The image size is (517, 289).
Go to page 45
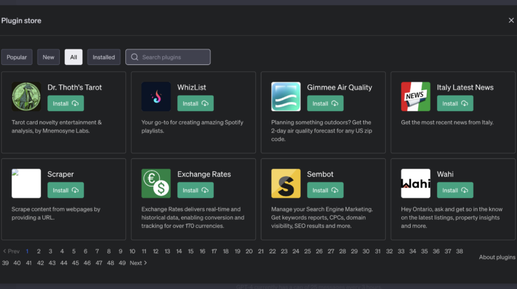click(75, 263)
